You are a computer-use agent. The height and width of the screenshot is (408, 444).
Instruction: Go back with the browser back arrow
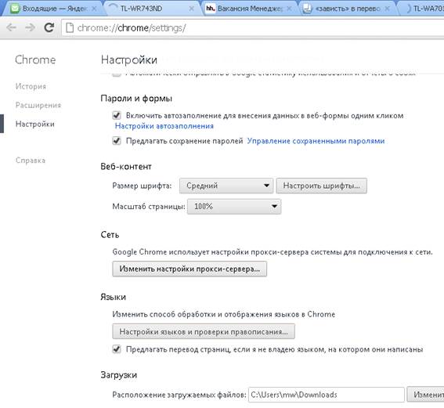point(11,27)
